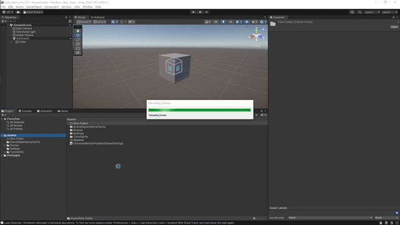Viewport: 400px width, 225px height.
Task: Select the Scale tool in Scene toolbar
Action: (x=77, y=44)
